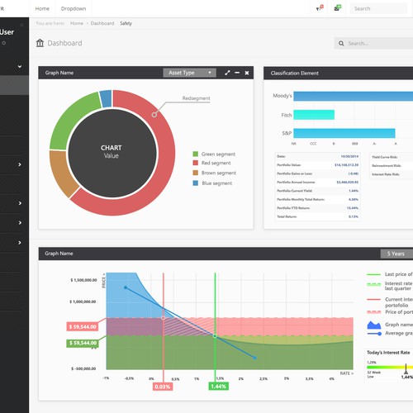Click into the top bar Search field
The height and width of the screenshot is (413, 413).
click(x=378, y=8)
